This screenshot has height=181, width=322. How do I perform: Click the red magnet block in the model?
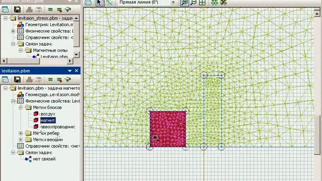[168, 129]
